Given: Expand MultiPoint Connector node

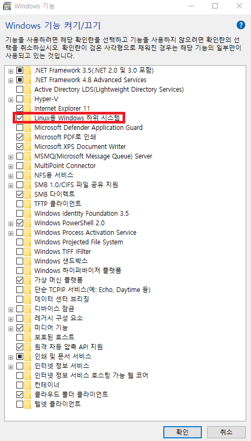Looking at the screenshot, I should [x=11, y=166].
